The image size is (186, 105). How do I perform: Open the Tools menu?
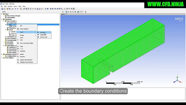click(x=20, y=6)
